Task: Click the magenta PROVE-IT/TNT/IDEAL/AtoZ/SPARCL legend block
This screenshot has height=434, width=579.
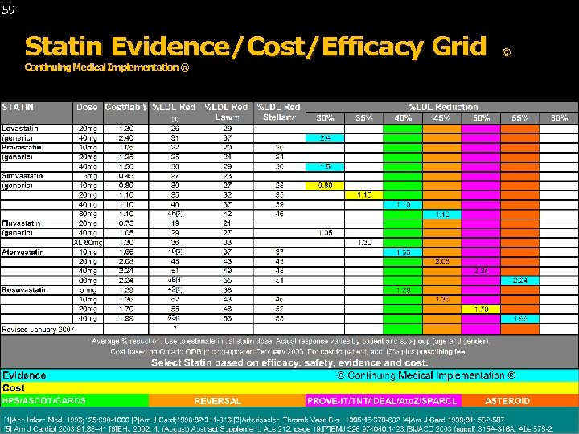Action: [x=384, y=400]
